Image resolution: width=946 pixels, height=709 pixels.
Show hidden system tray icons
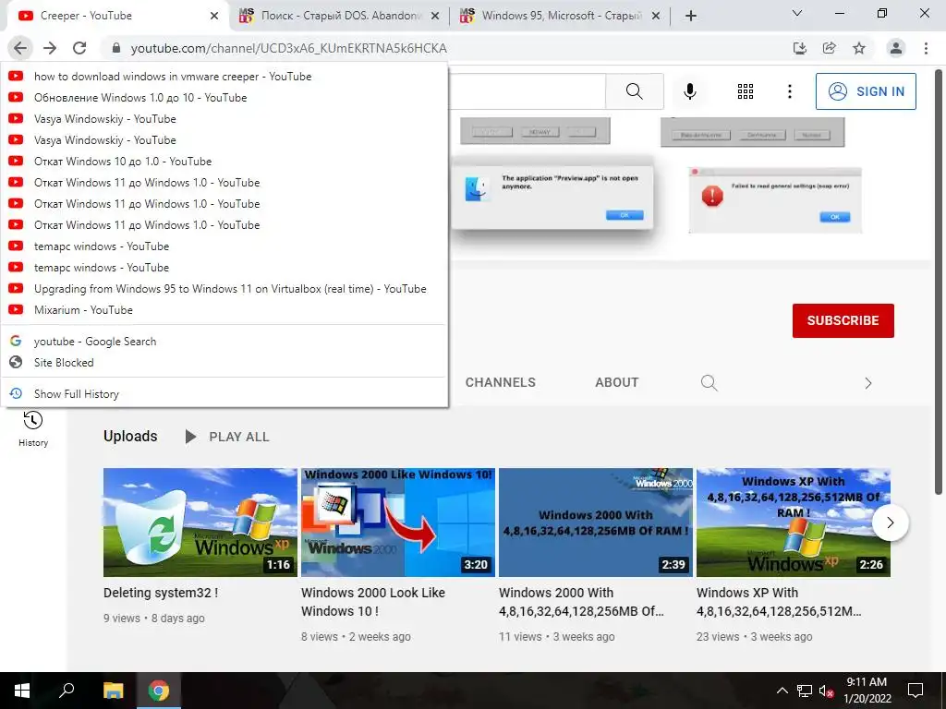pos(782,691)
